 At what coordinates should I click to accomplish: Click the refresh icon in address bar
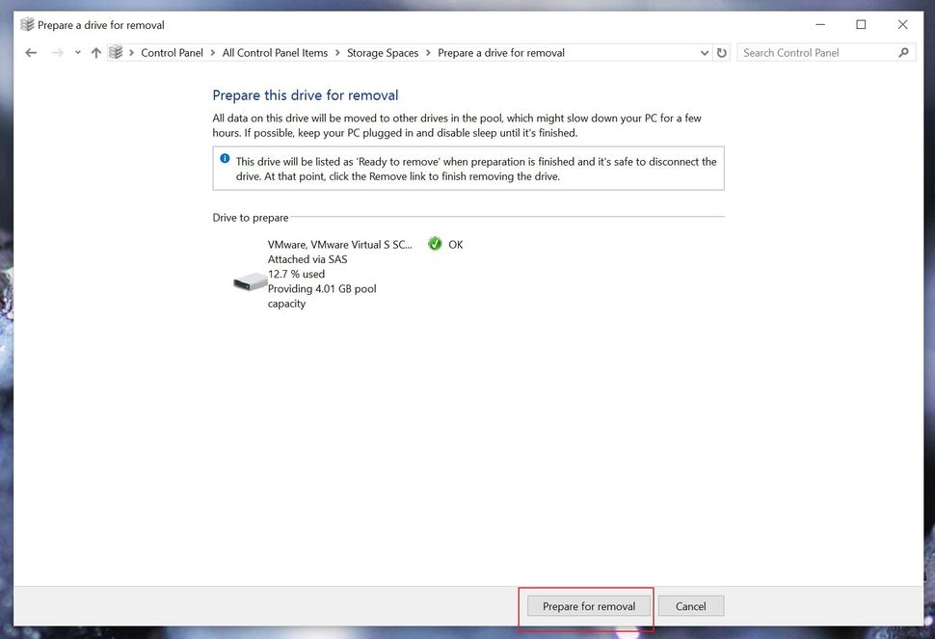pyautogui.click(x=722, y=53)
